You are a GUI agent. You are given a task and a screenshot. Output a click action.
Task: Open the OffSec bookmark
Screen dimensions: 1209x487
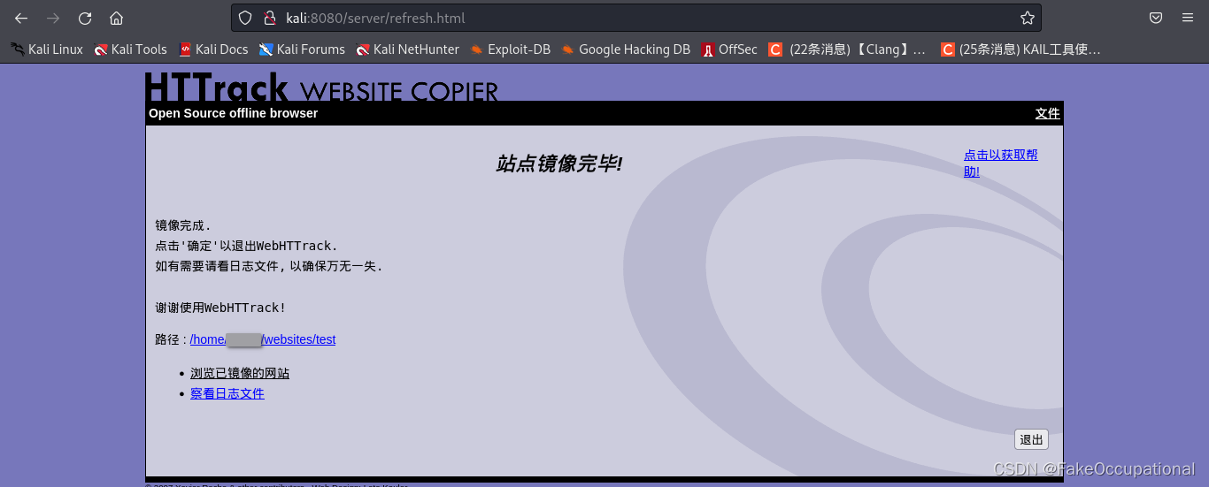point(729,49)
